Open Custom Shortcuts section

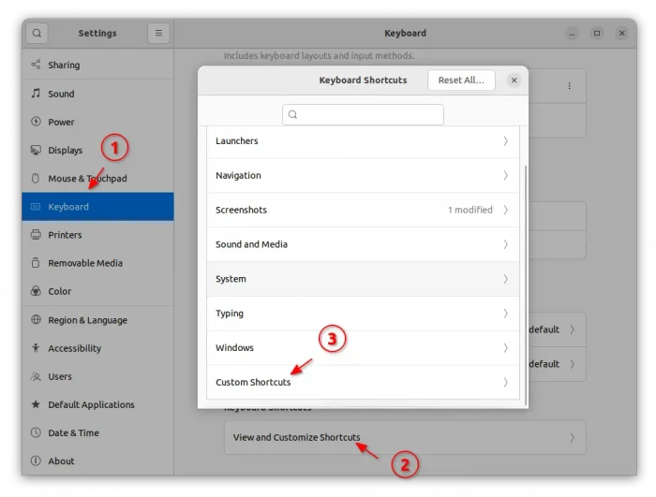point(362,382)
